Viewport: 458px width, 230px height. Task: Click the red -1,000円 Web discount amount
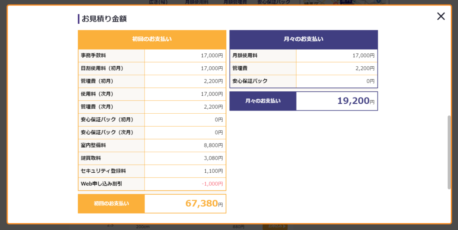212,184
